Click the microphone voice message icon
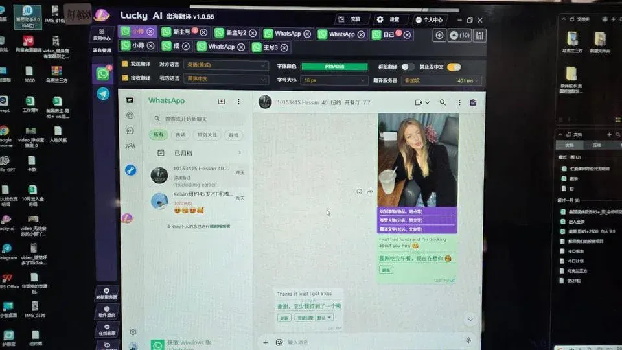622x350 pixels. pyautogui.click(x=468, y=340)
